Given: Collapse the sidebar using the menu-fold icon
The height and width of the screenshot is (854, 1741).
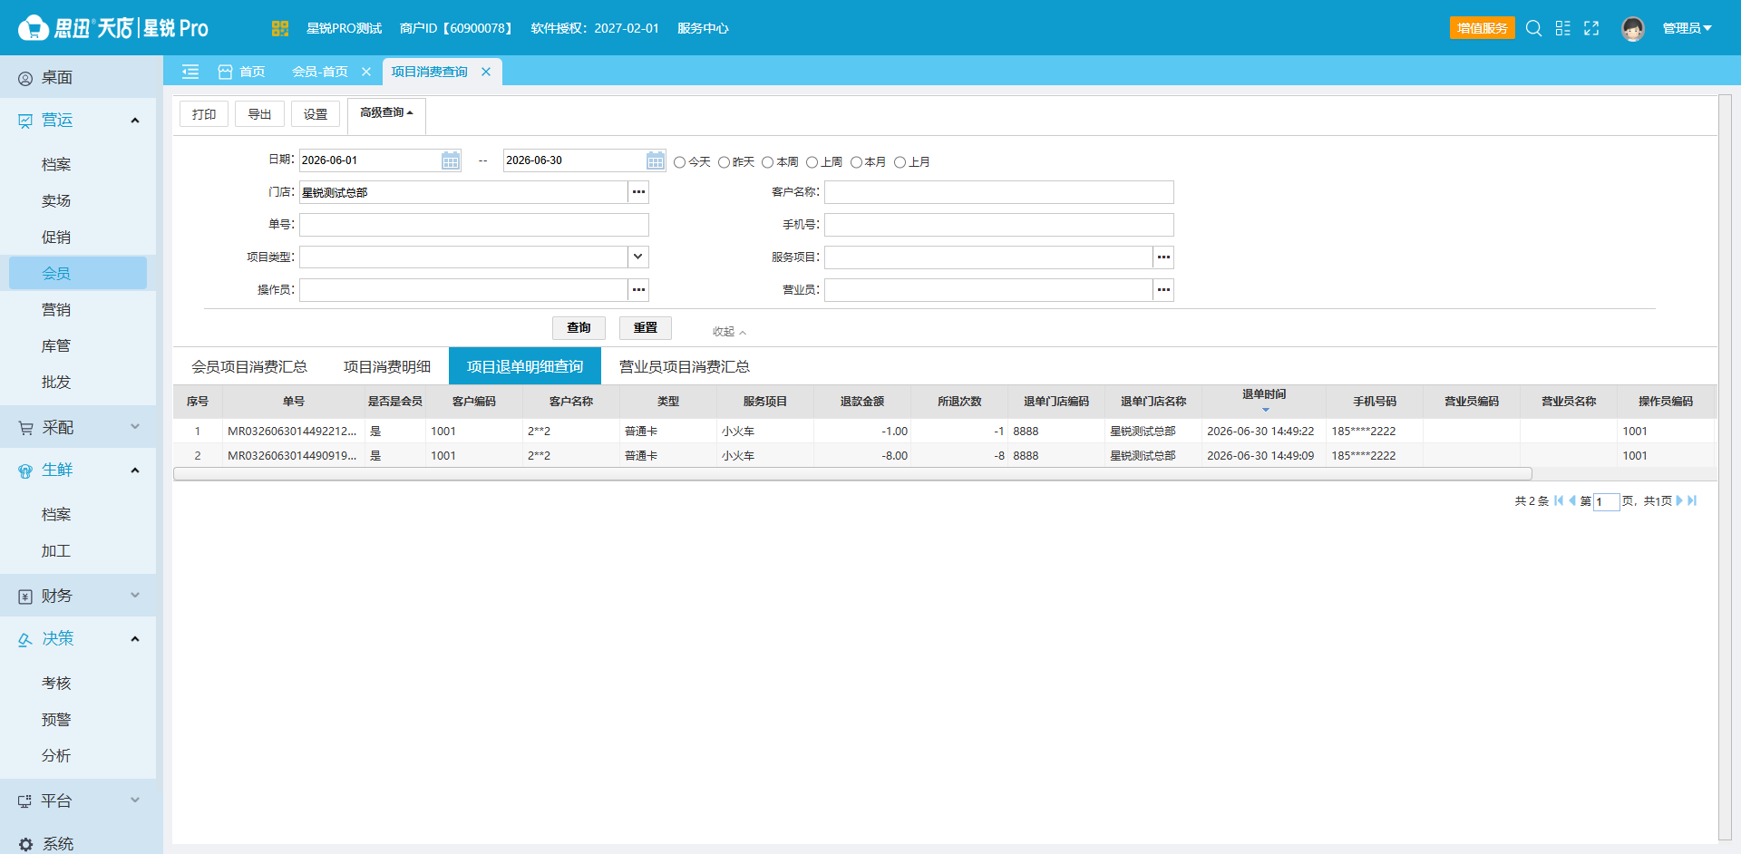Looking at the screenshot, I should [x=190, y=72].
